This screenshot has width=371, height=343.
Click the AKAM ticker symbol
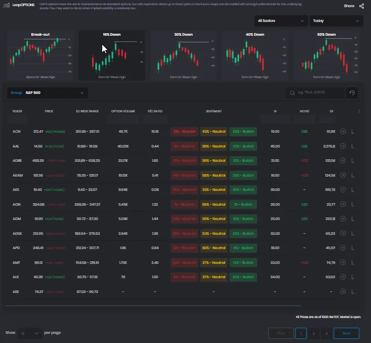point(18,175)
